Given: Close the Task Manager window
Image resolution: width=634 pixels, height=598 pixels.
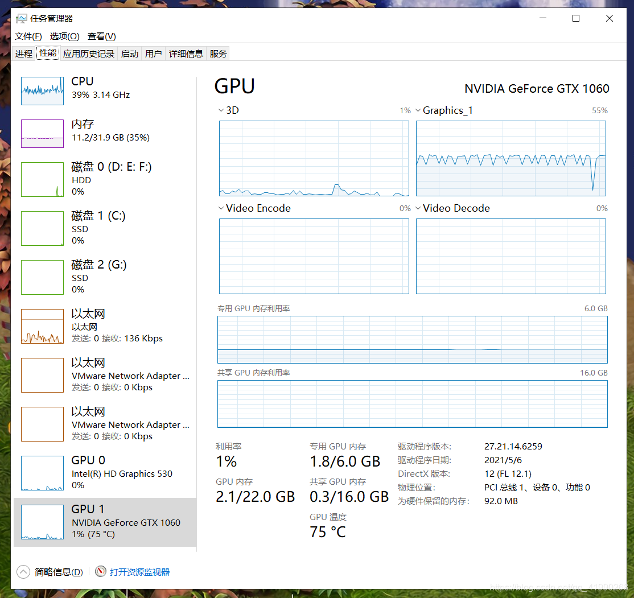Looking at the screenshot, I should coord(610,18).
